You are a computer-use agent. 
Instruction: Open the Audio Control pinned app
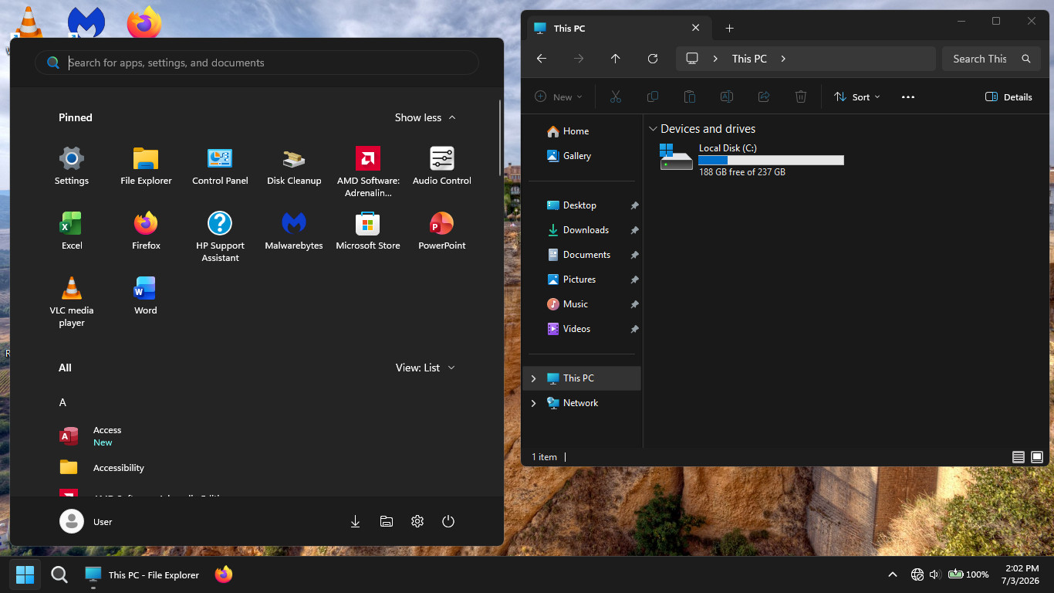point(442,166)
